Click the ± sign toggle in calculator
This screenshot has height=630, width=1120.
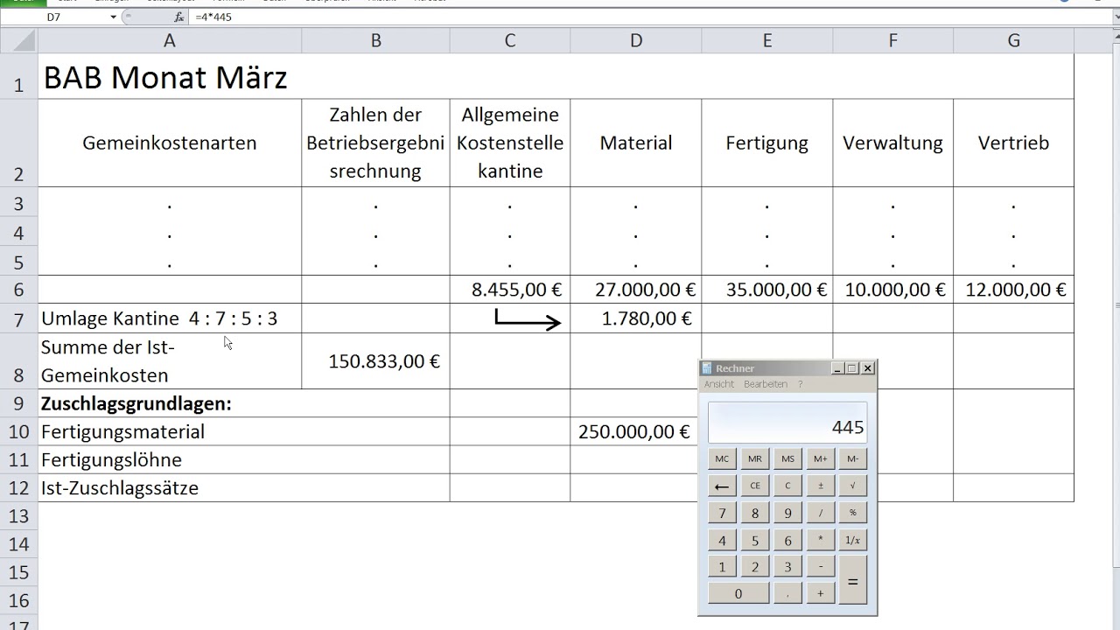820,486
